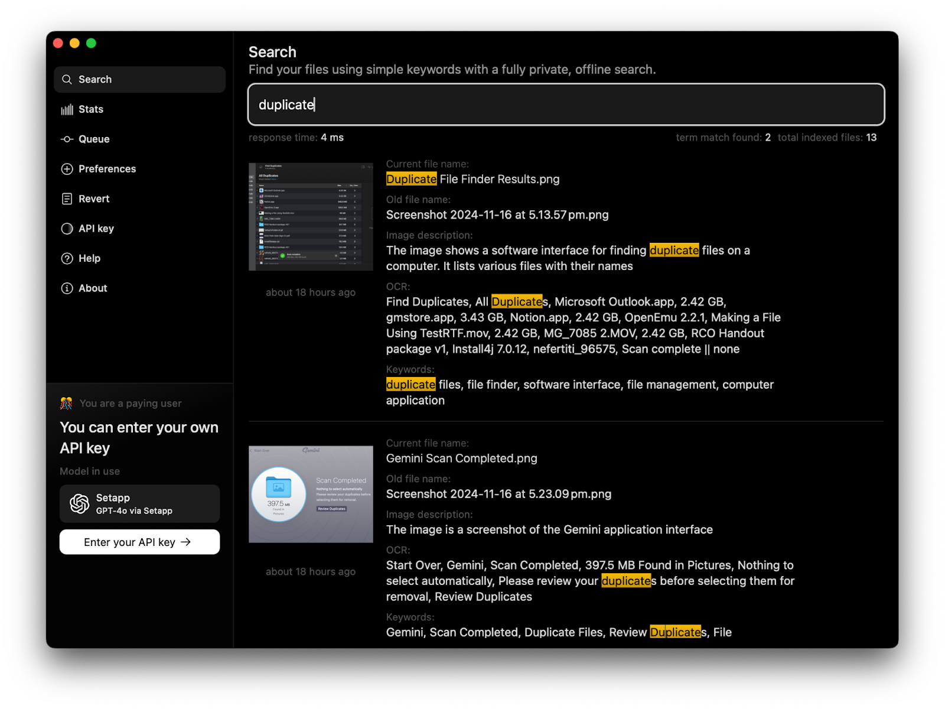Focus the duplicate search input field
The width and height of the screenshot is (945, 709).
[x=566, y=105]
